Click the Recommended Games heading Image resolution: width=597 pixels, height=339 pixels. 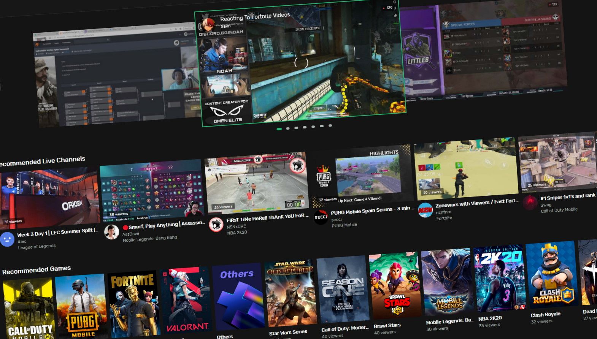[x=37, y=270]
